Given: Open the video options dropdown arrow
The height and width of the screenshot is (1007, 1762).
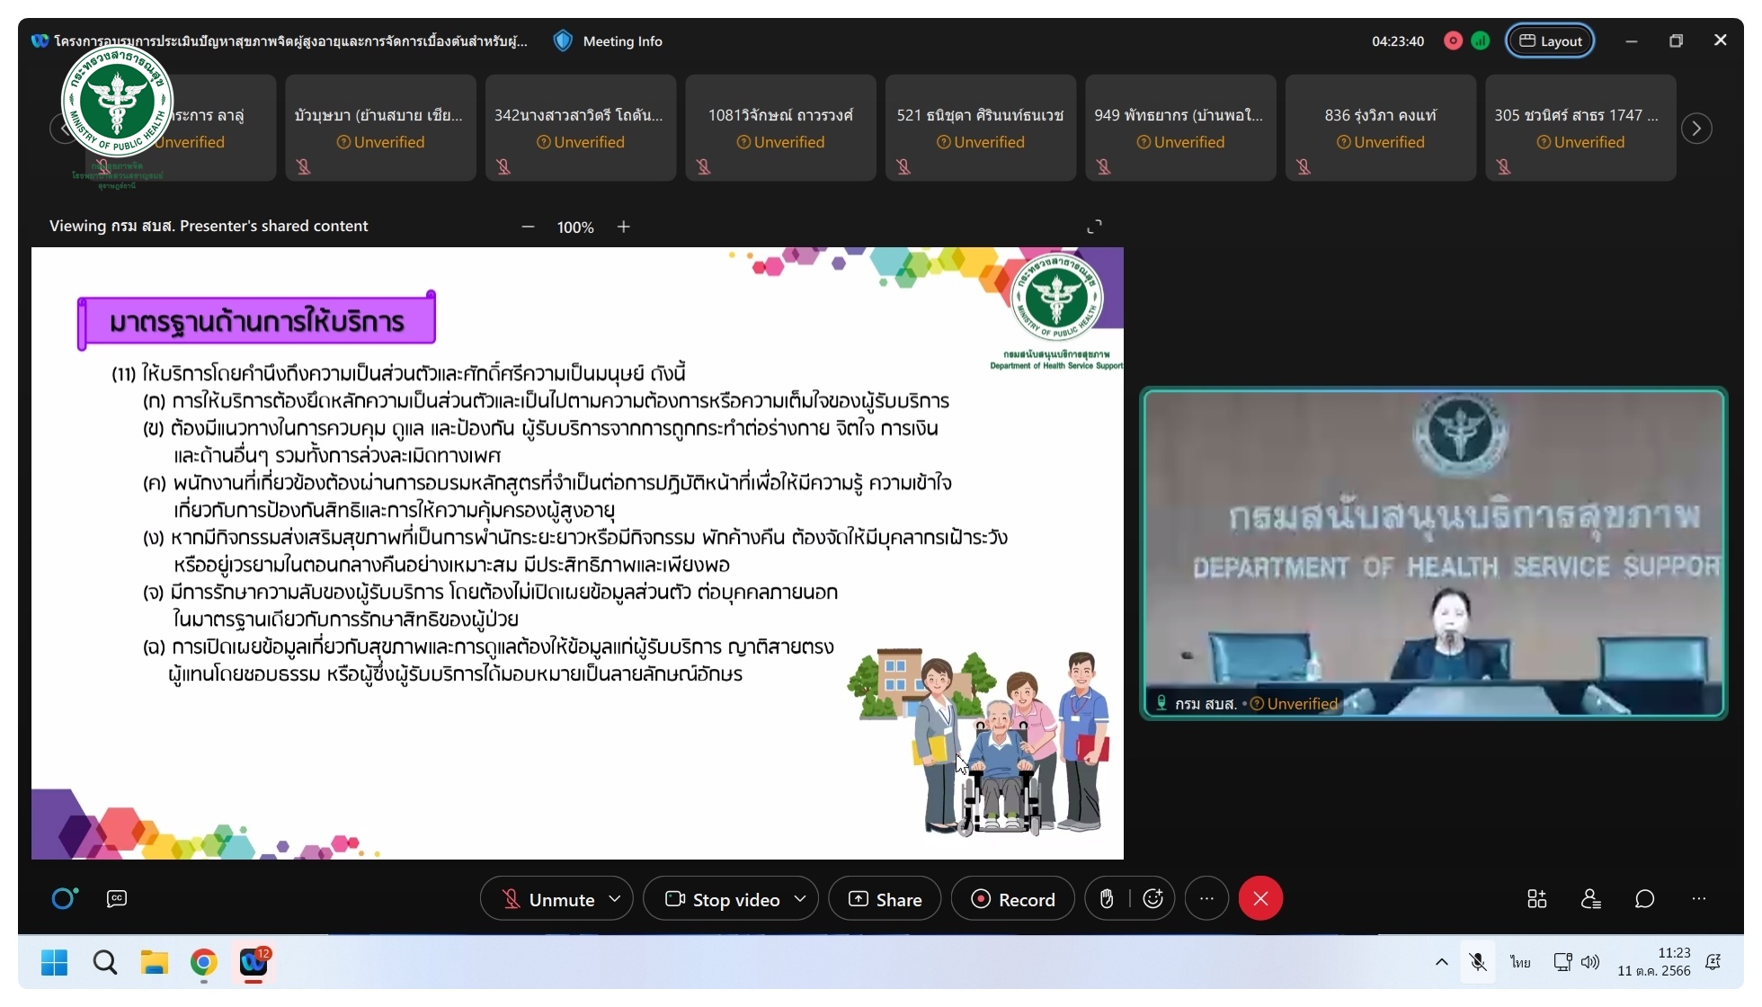Looking at the screenshot, I should (x=800, y=899).
